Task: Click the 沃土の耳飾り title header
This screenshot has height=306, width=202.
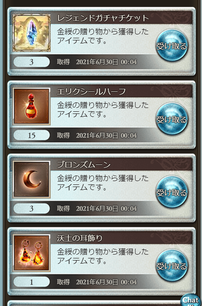Action: coord(122,238)
